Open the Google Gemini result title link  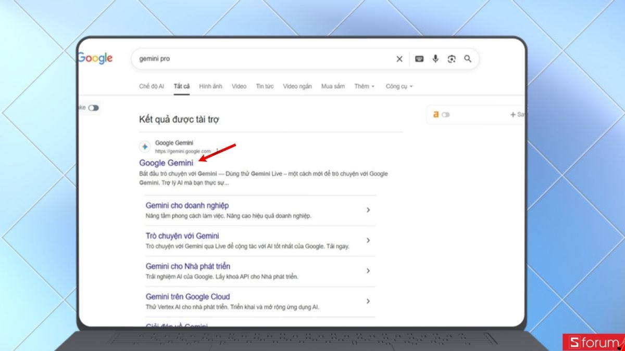[166, 163]
